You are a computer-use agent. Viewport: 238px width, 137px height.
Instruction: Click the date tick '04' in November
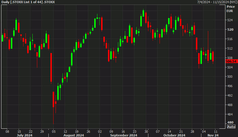(x=204, y=132)
